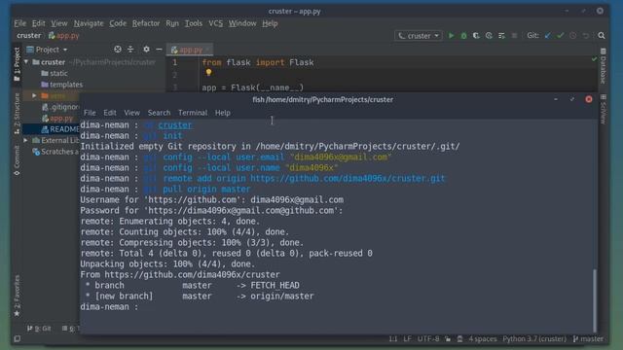Open Project panel gear settings
Viewport: 623px width, 350px height.
[146, 50]
